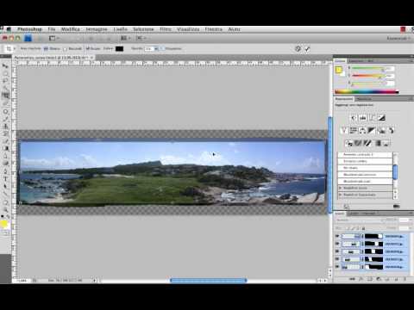Screen dimensions: 414x310
Task: Expand the first collapsed adjustment preset group
Action: (x=341, y=188)
